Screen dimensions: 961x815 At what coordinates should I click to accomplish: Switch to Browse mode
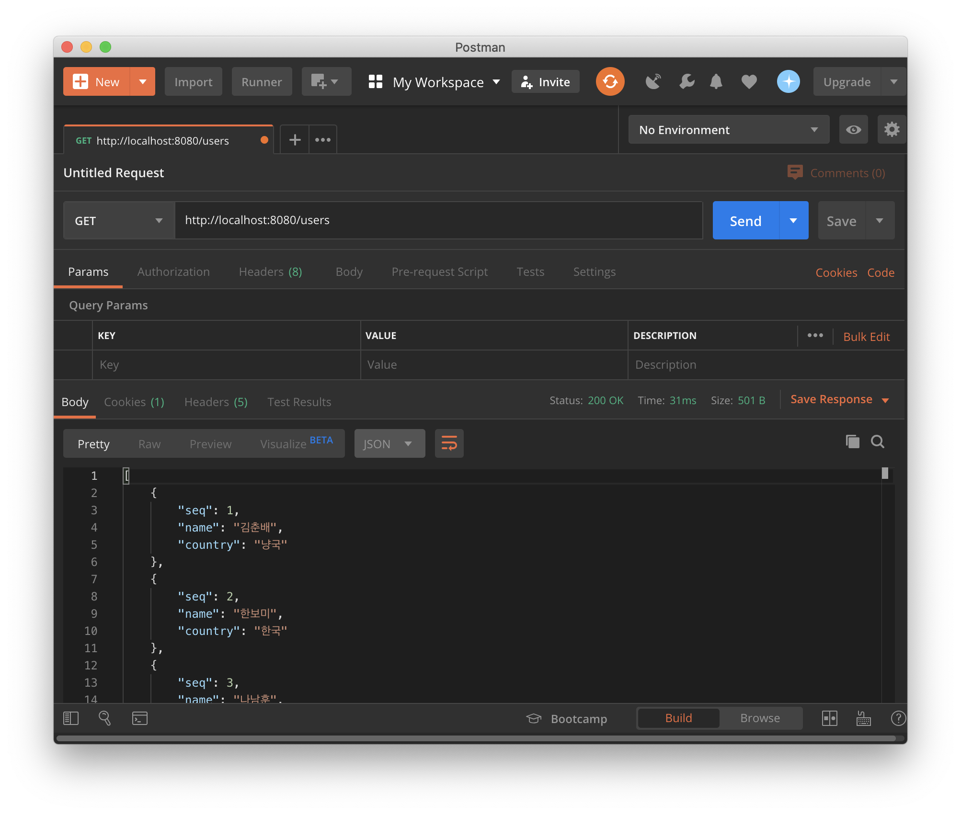click(x=760, y=718)
